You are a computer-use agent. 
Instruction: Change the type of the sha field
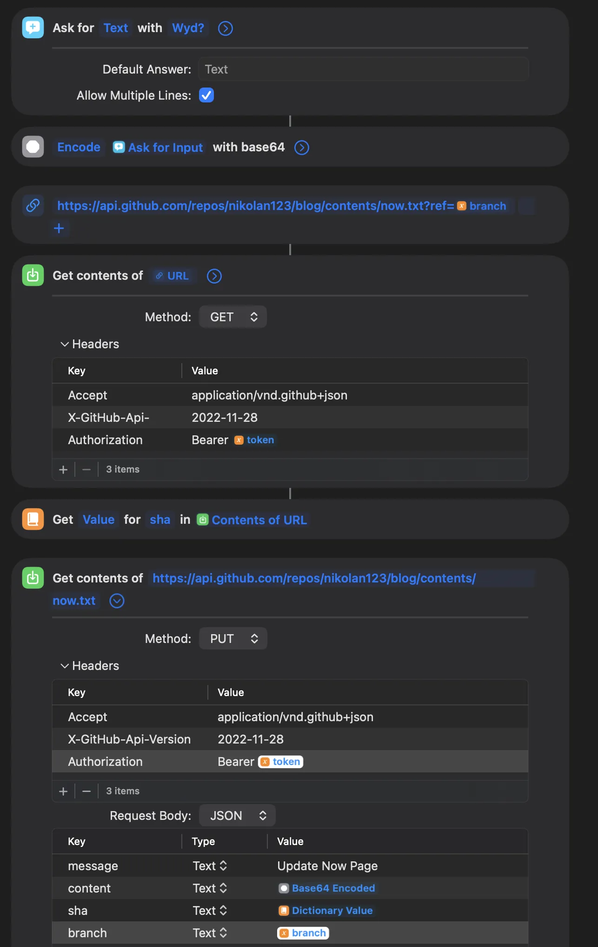click(210, 911)
